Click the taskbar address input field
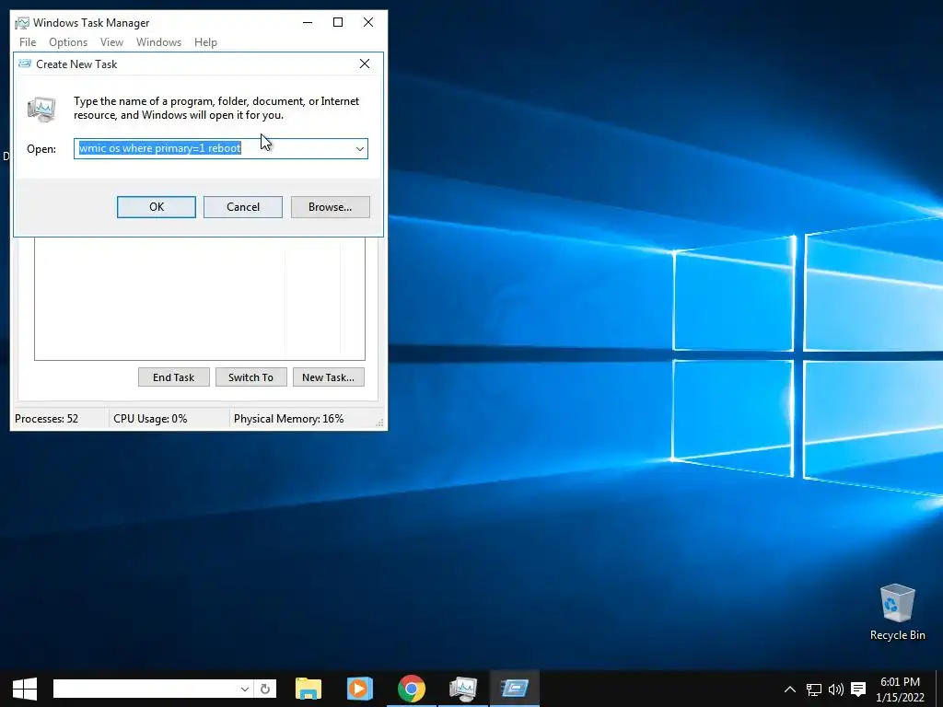Image resolution: width=943 pixels, height=707 pixels. (x=146, y=689)
